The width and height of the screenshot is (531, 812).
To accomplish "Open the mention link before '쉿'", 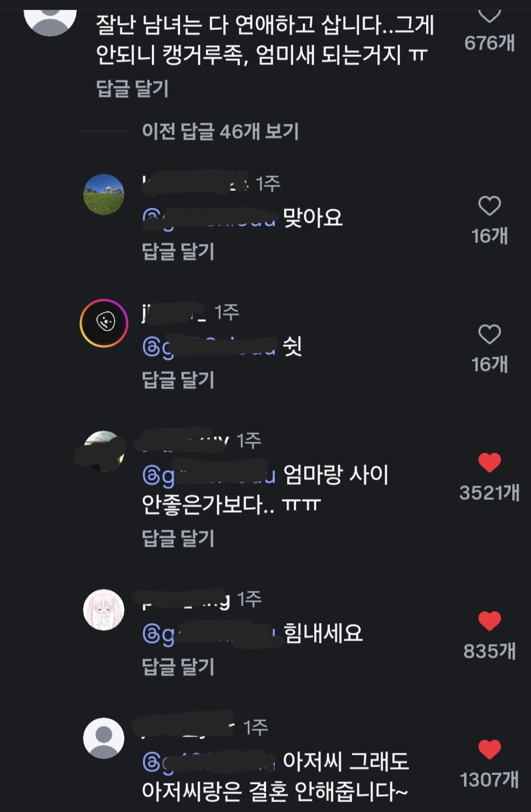I will point(209,347).
